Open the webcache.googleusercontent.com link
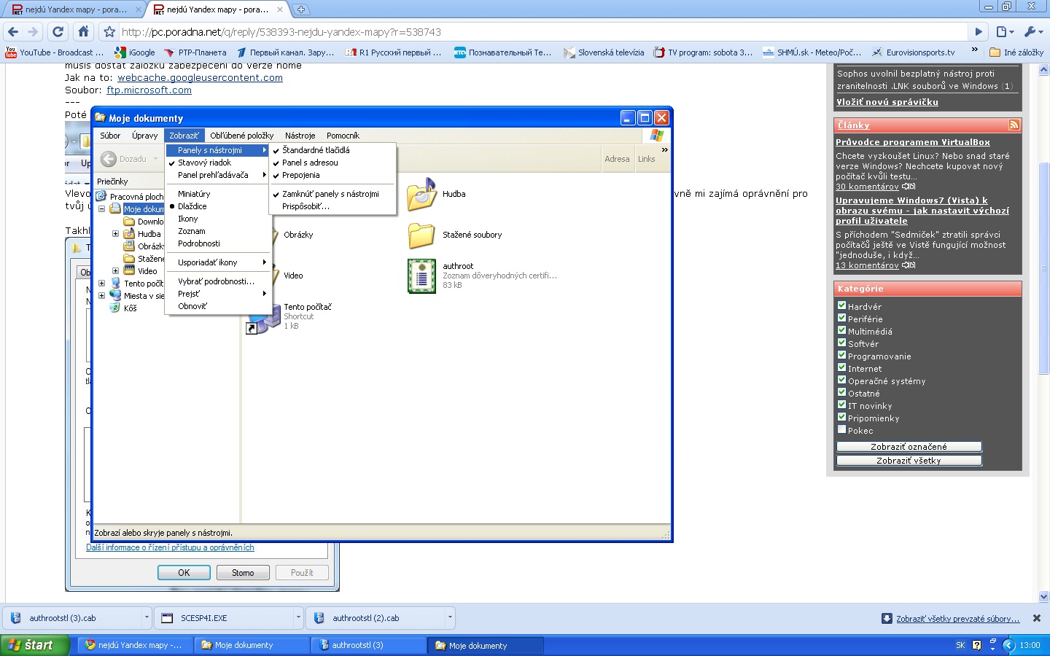 click(x=200, y=78)
